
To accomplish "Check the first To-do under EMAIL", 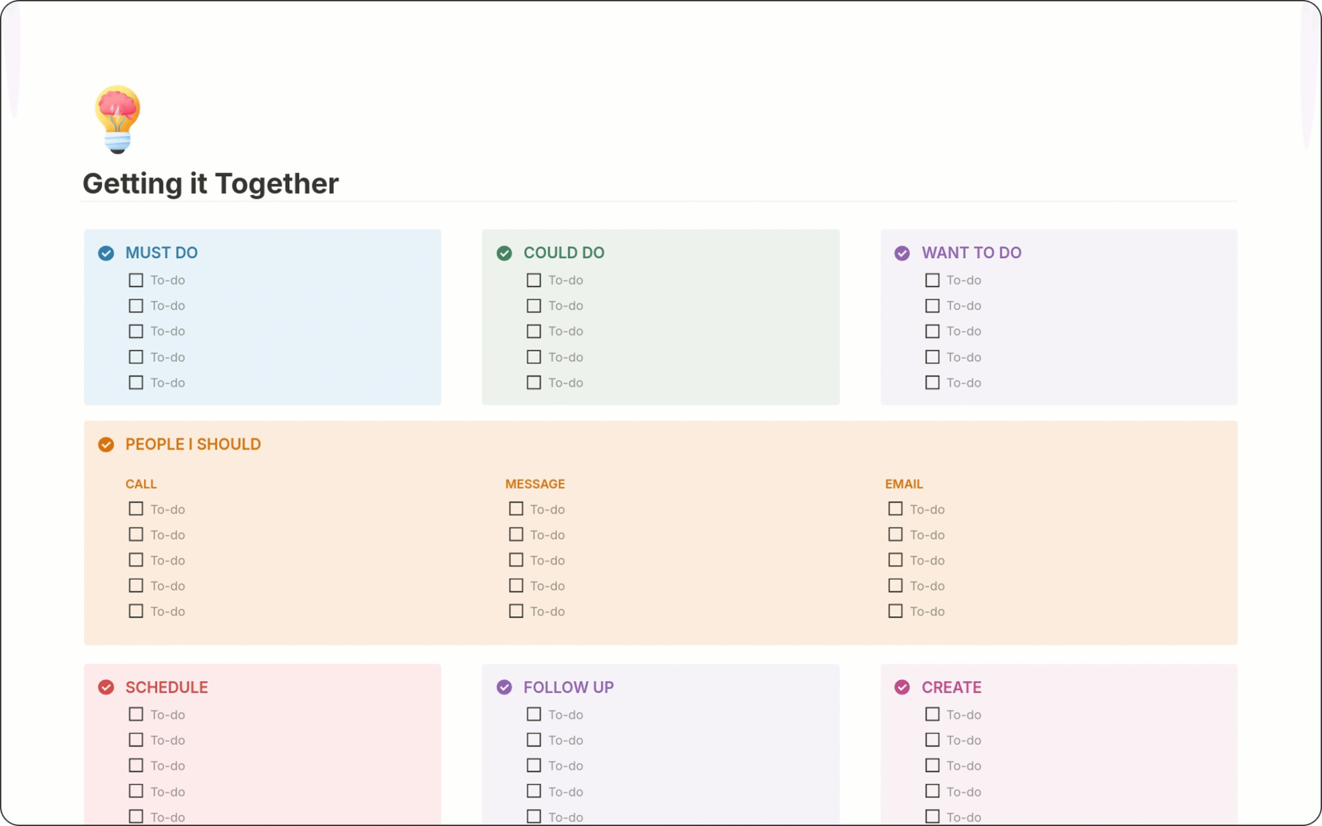I will pos(895,509).
